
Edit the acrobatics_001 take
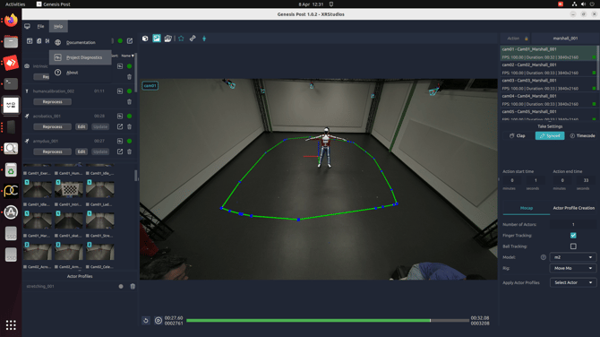point(81,126)
